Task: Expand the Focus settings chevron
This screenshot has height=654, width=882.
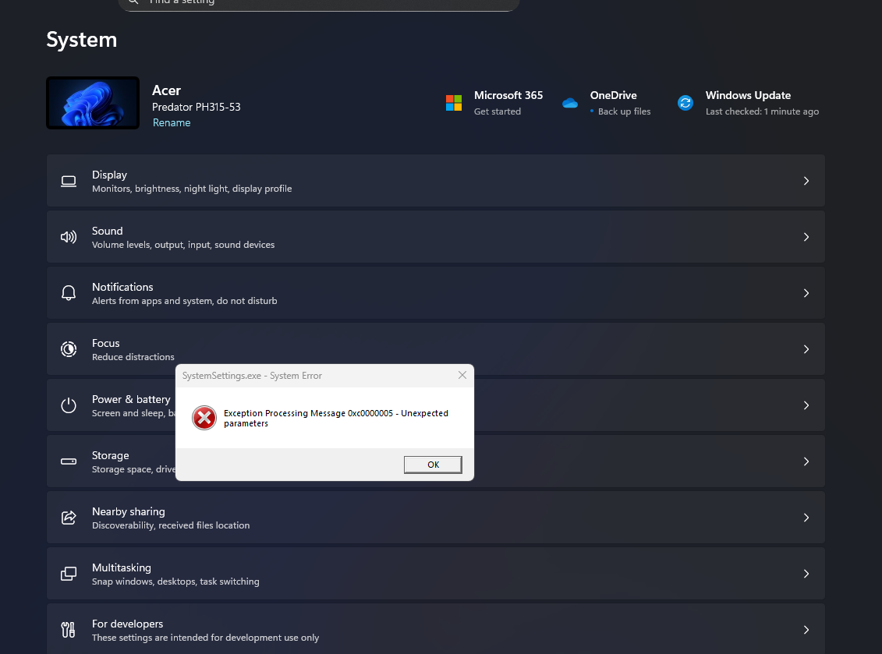Action: point(806,349)
